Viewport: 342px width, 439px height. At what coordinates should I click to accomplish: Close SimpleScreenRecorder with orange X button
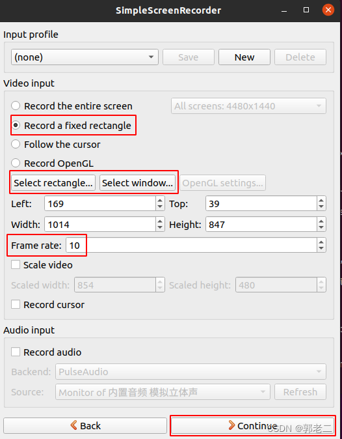pos(328,10)
